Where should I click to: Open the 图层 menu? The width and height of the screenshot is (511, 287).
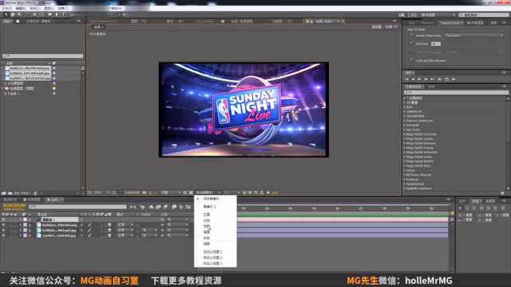tap(49, 8)
